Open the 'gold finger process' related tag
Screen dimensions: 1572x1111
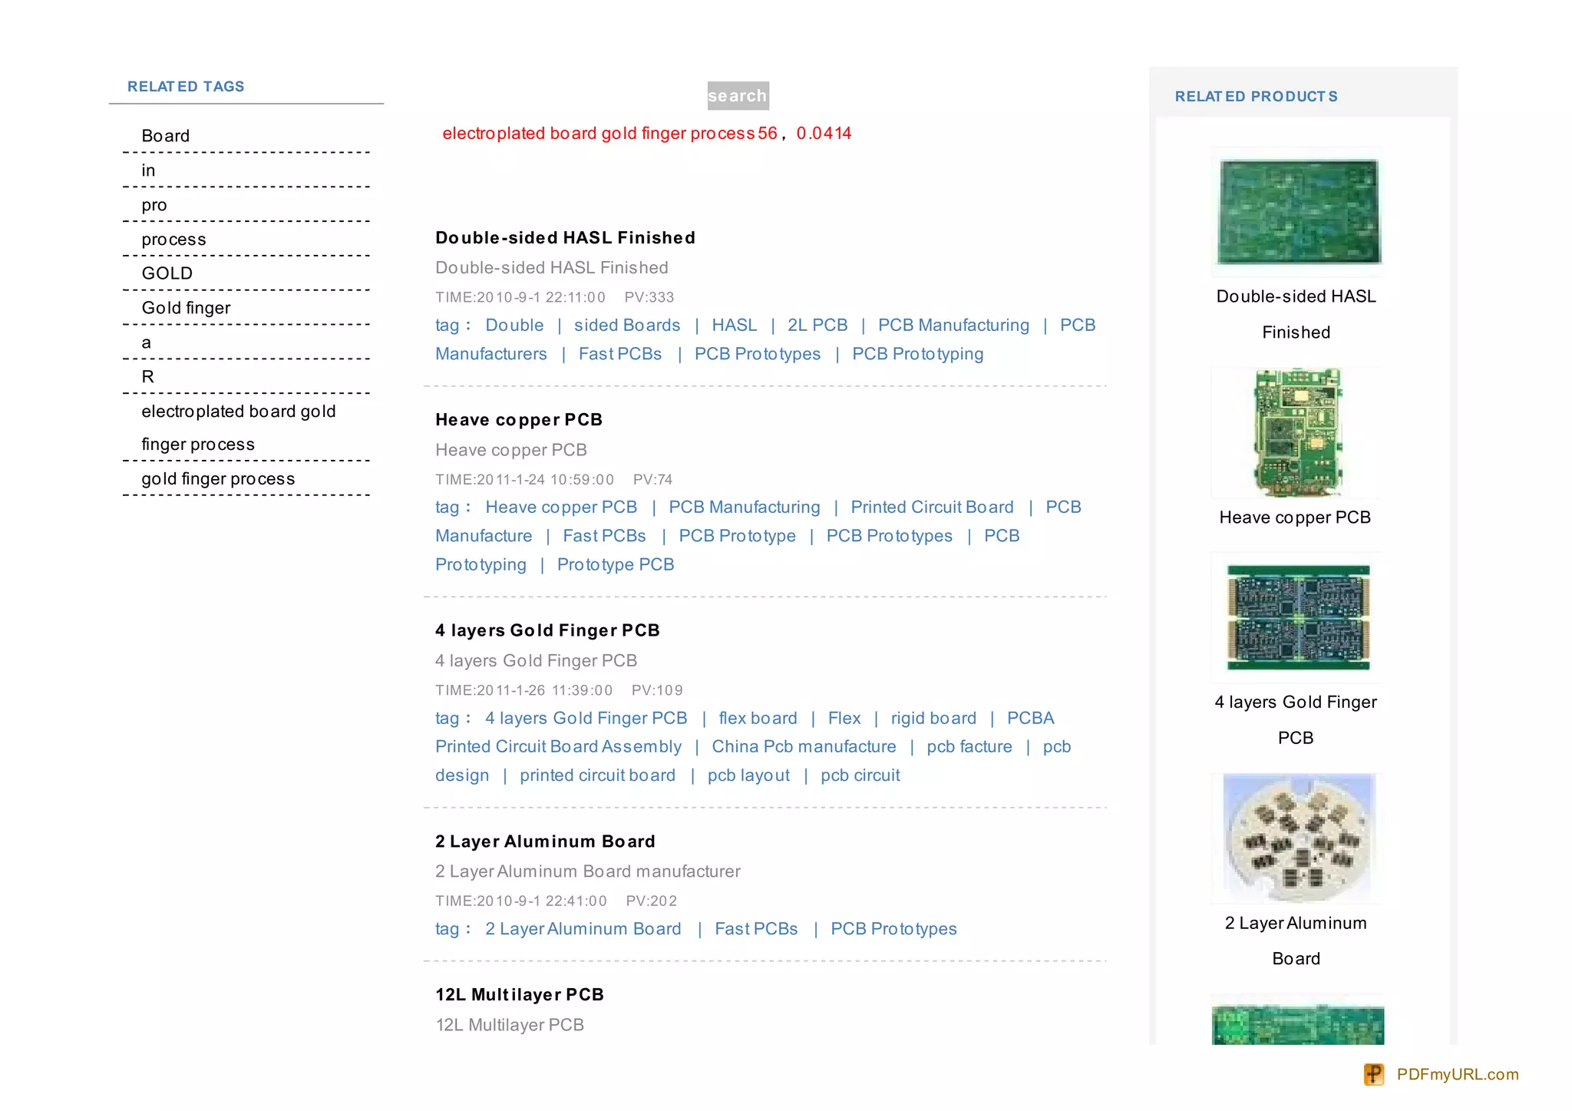[x=218, y=479]
